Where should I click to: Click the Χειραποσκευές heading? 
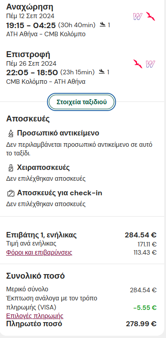[44, 168]
